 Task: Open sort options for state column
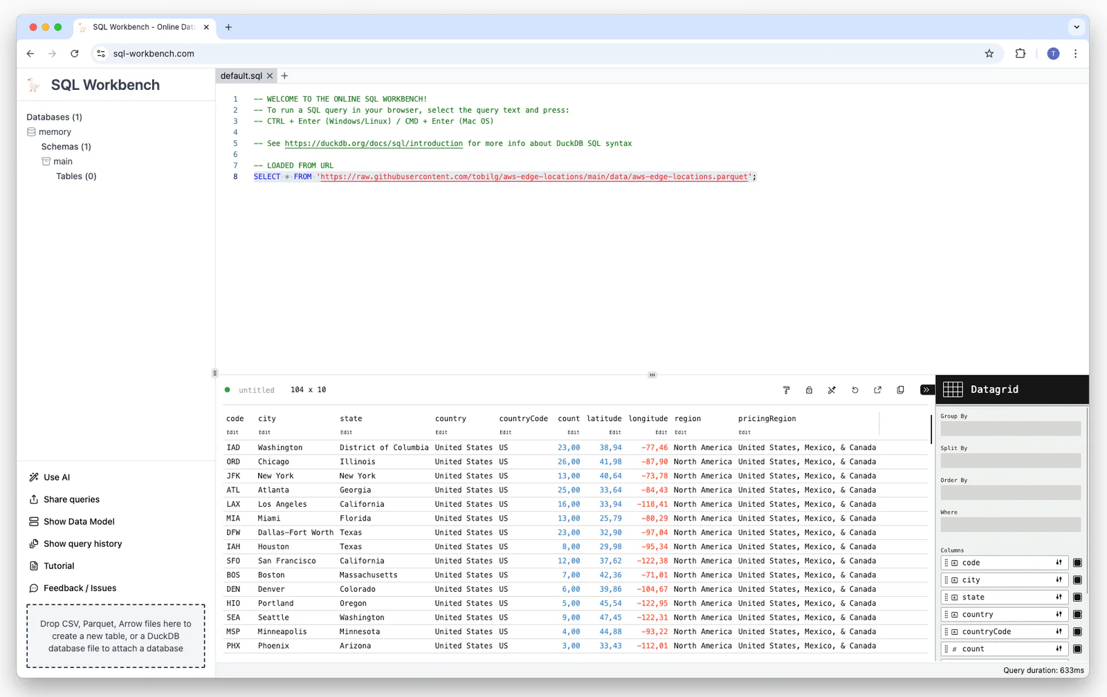click(x=1059, y=597)
